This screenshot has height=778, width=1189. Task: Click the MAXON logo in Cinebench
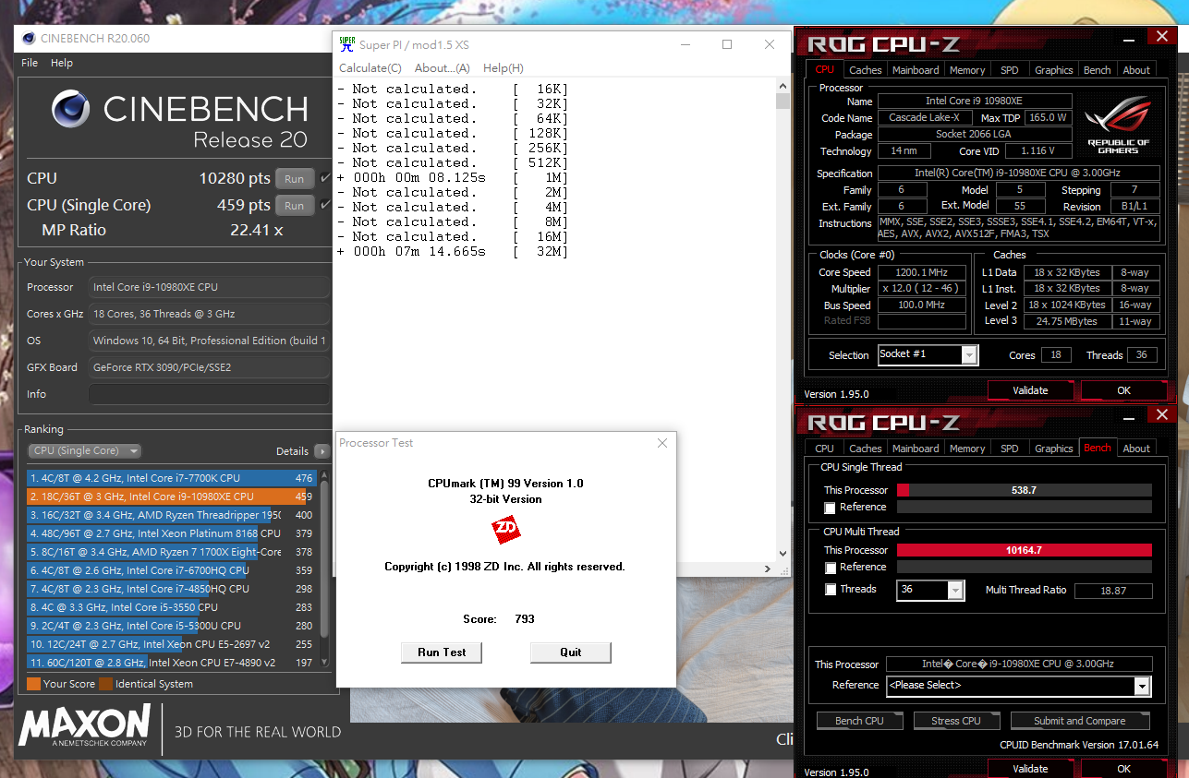(85, 724)
